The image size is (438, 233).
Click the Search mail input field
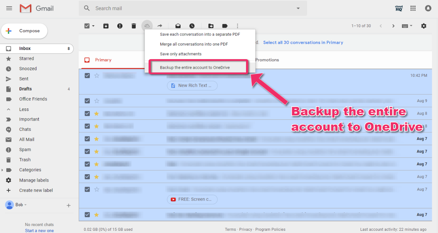pyautogui.click(x=193, y=8)
